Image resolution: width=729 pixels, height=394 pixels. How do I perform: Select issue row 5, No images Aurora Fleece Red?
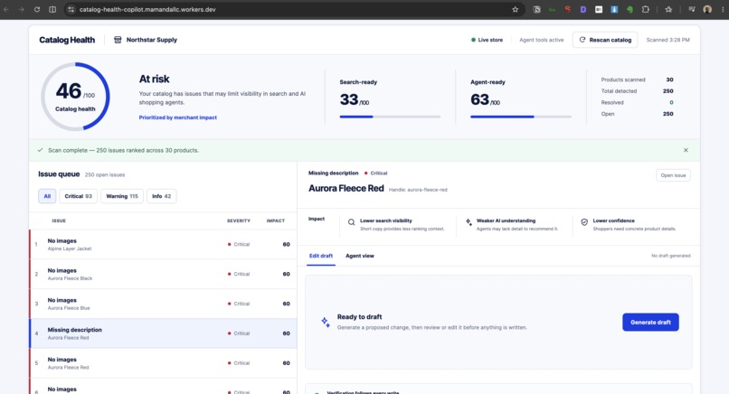tap(163, 363)
